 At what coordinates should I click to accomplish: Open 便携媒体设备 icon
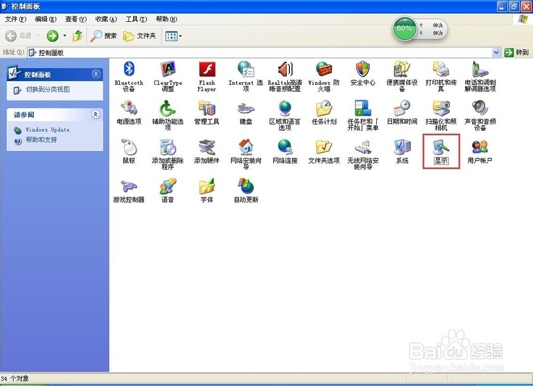[402, 76]
